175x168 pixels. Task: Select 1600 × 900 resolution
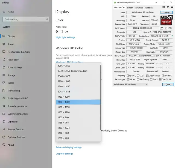pyautogui.click(x=78, y=118)
